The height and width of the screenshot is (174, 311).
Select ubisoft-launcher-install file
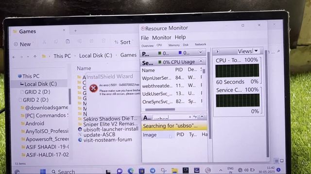(108, 129)
